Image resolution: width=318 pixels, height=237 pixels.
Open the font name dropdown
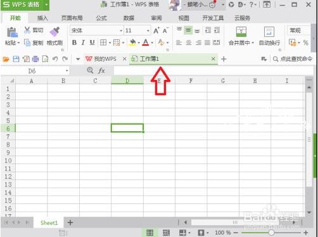(121, 31)
